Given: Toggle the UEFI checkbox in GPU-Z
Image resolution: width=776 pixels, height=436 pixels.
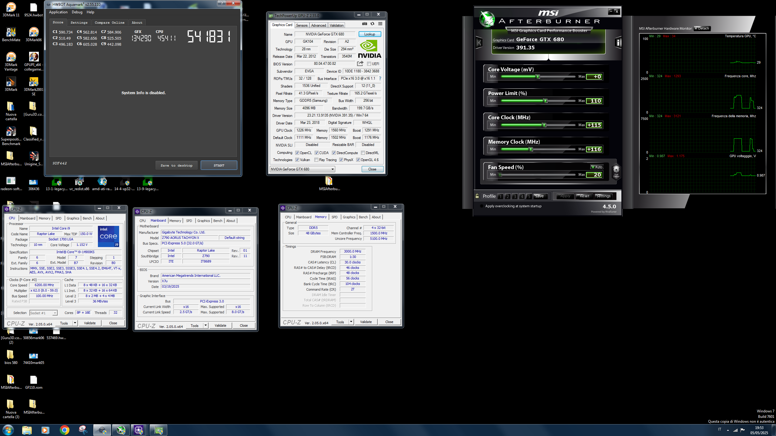Looking at the screenshot, I should 369,64.
